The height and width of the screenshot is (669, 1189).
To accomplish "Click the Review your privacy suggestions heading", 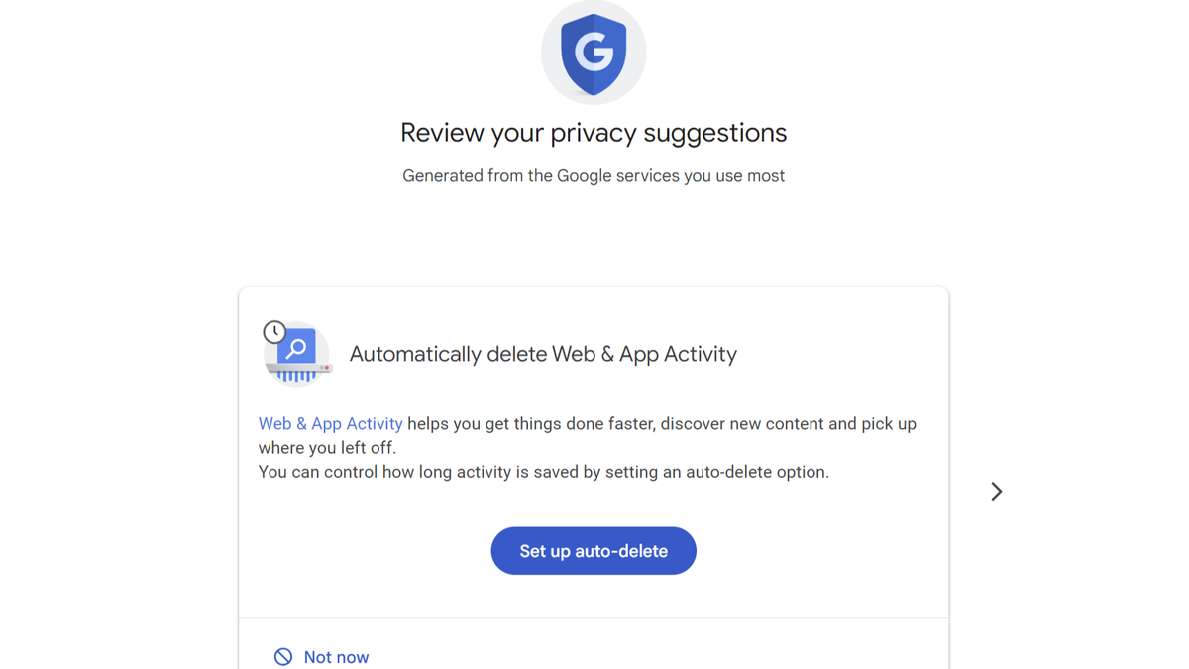I will [x=594, y=132].
